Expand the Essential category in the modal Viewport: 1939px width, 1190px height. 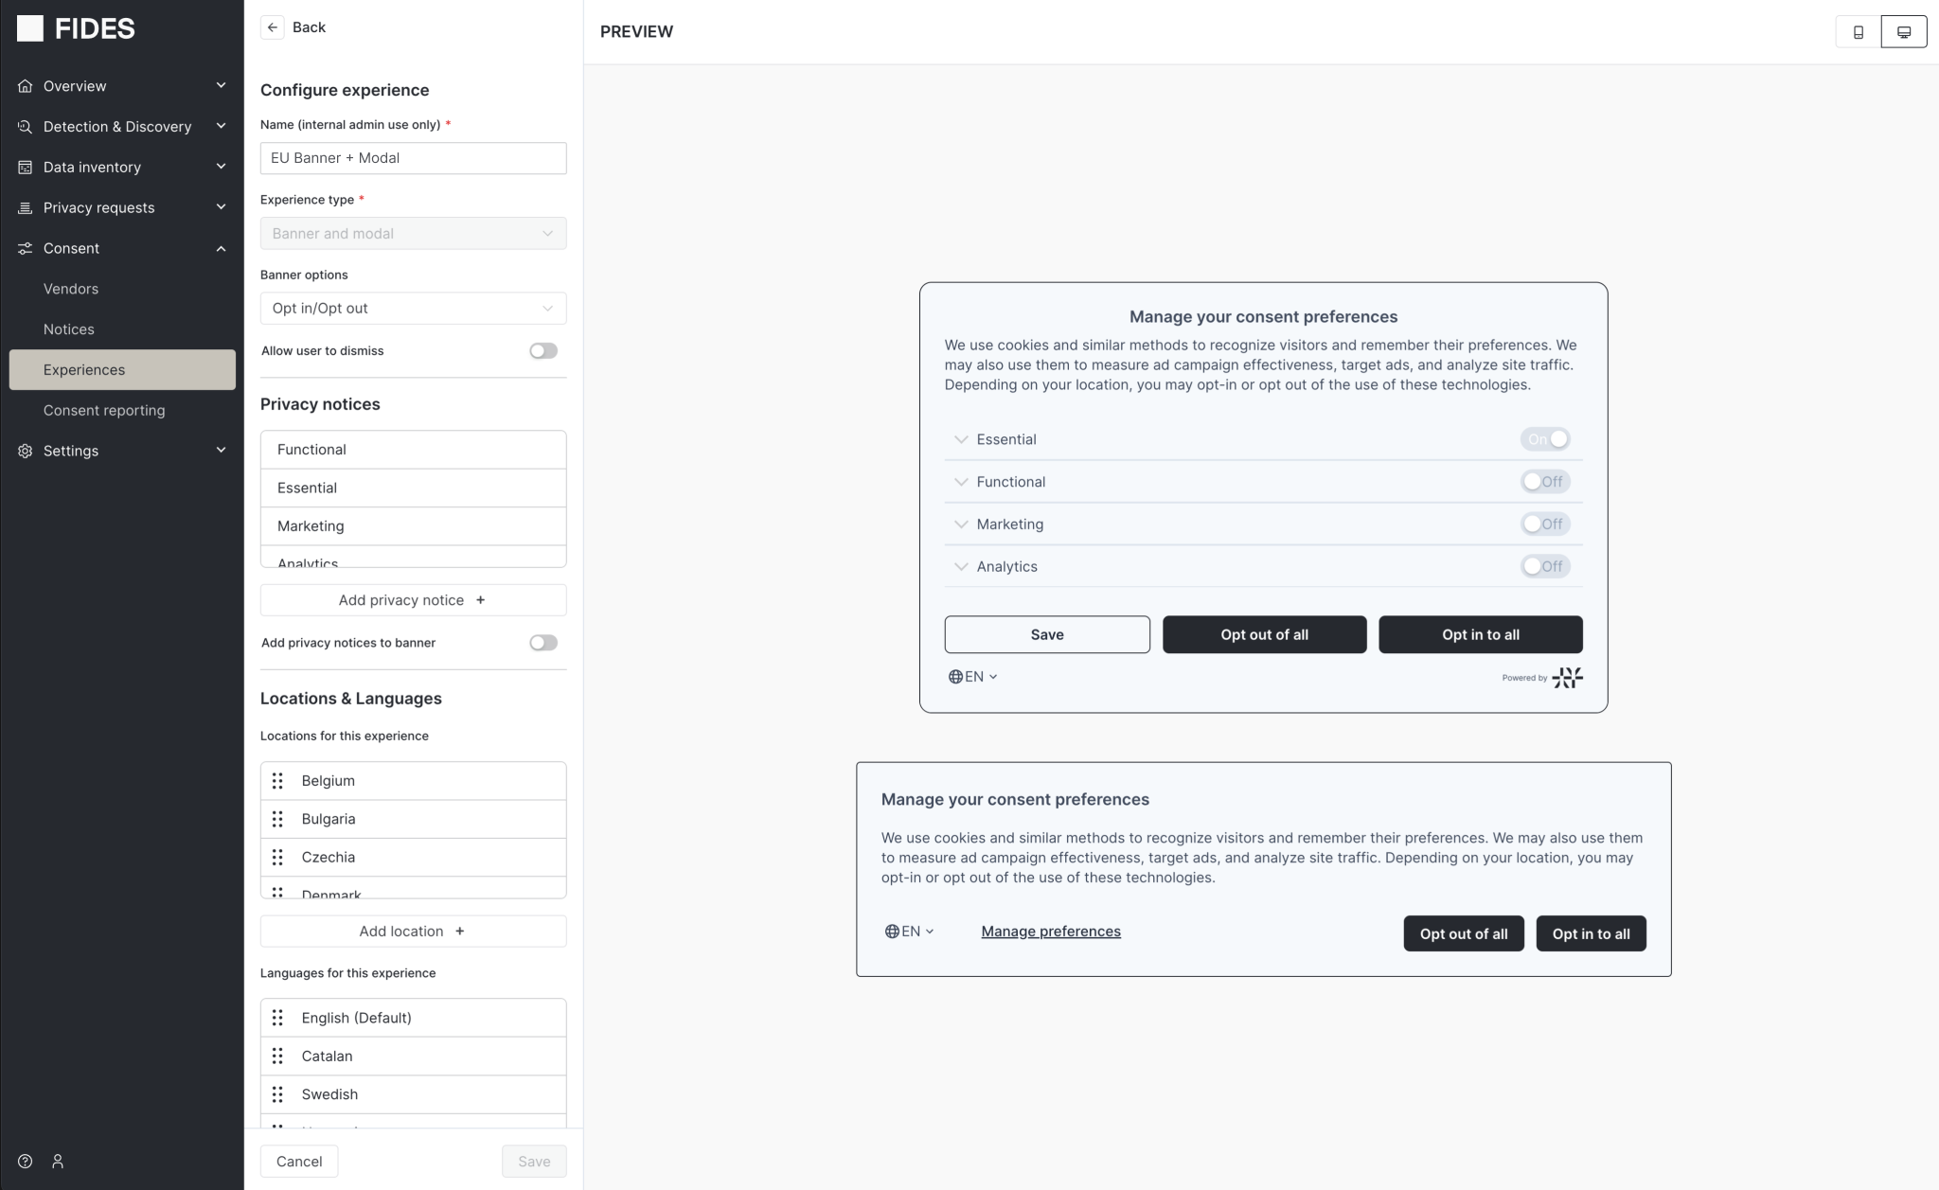(x=960, y=439)
